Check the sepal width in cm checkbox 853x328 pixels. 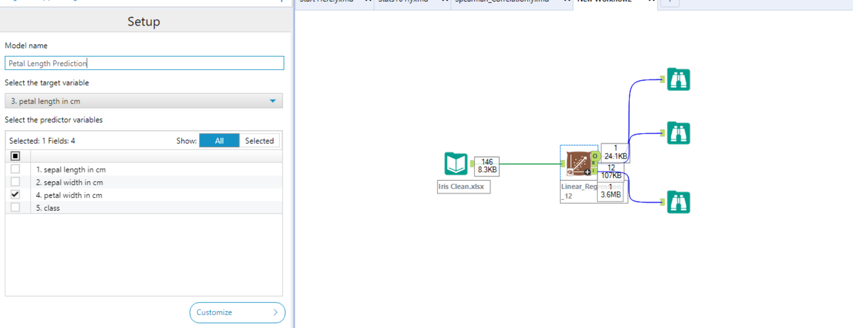click(x=15, y=182)
